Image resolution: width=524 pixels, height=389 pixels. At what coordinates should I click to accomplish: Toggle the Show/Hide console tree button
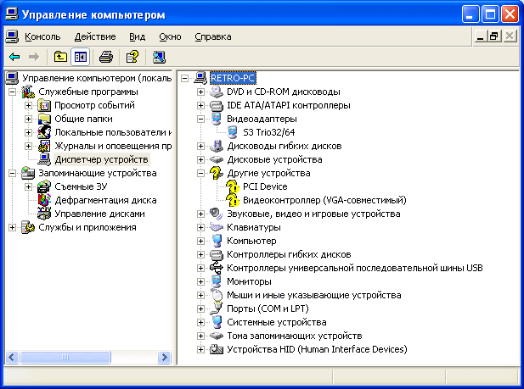click(80, 57)
